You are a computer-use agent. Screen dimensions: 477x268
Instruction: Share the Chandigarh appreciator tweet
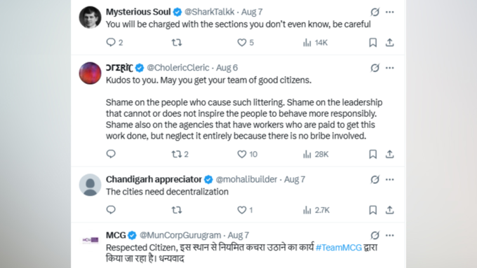(x=390, y=210)
